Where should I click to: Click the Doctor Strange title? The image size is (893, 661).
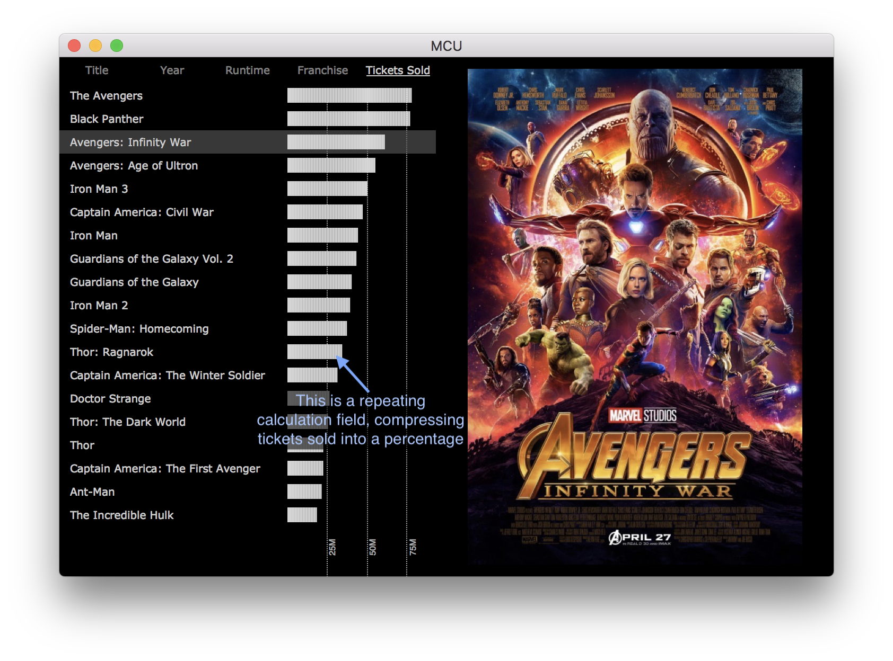pos(110,399)
